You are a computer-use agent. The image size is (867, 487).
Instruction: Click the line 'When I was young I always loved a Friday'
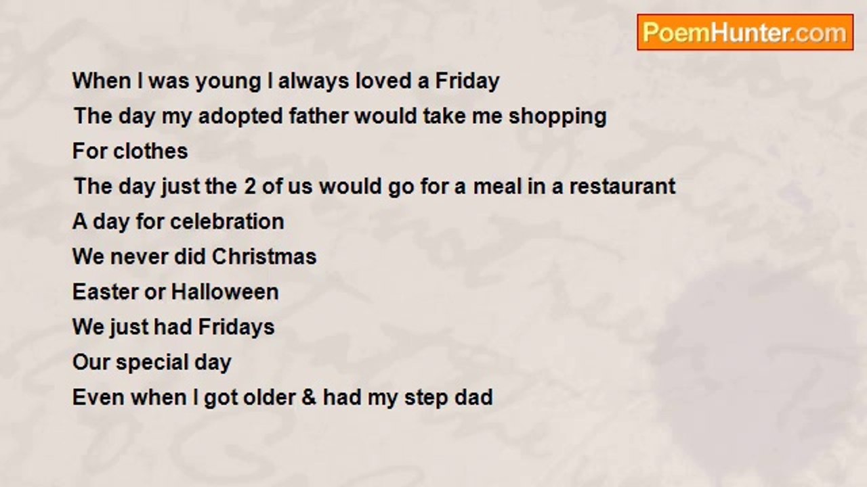tap(286, 81)
